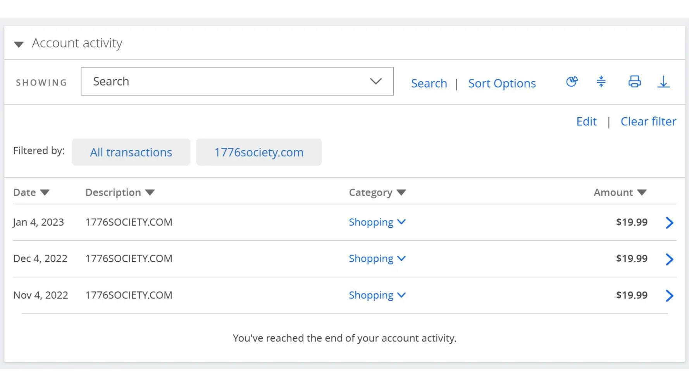Change Shopping category for Jan 4, 2023
The image size is (689, 387).
(377, 222)
